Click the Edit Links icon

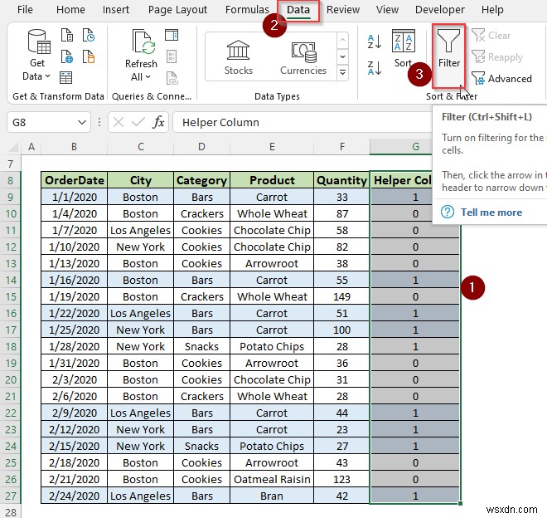[172, 78]
